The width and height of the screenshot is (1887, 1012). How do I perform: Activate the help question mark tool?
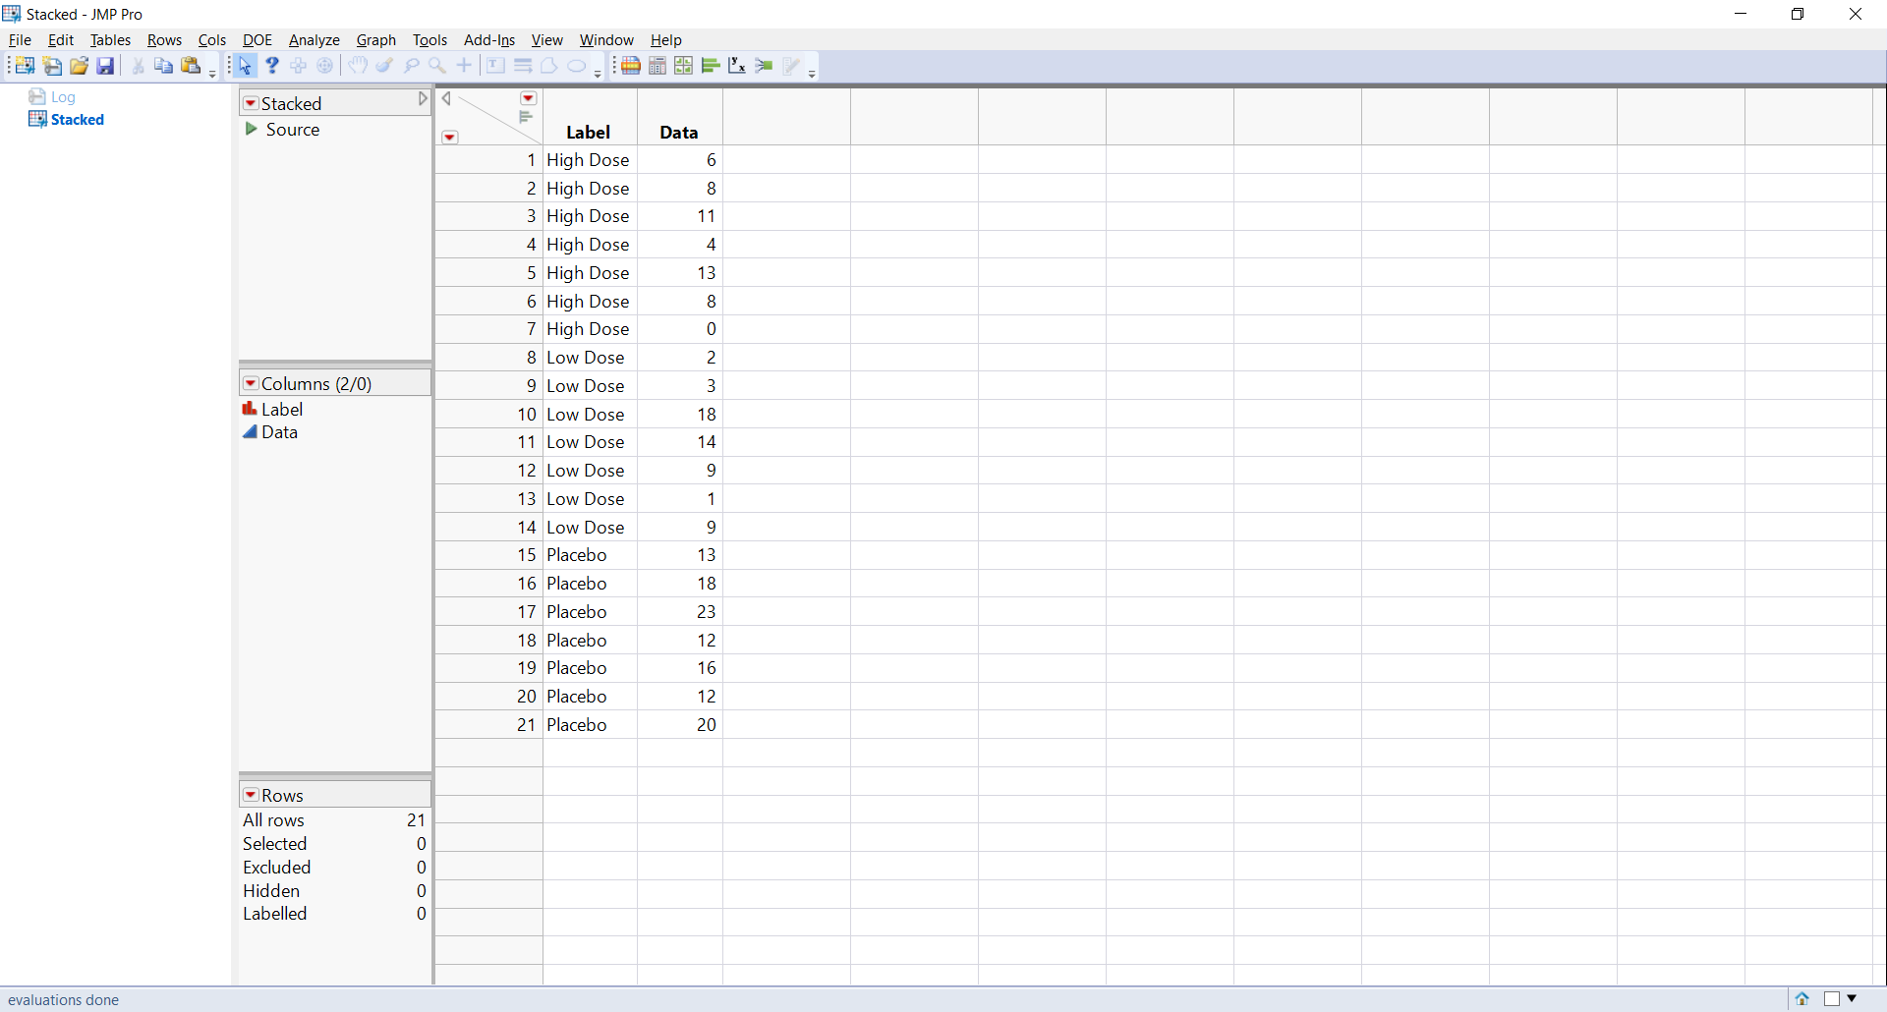pyautogui.click(x=271, y=65)
